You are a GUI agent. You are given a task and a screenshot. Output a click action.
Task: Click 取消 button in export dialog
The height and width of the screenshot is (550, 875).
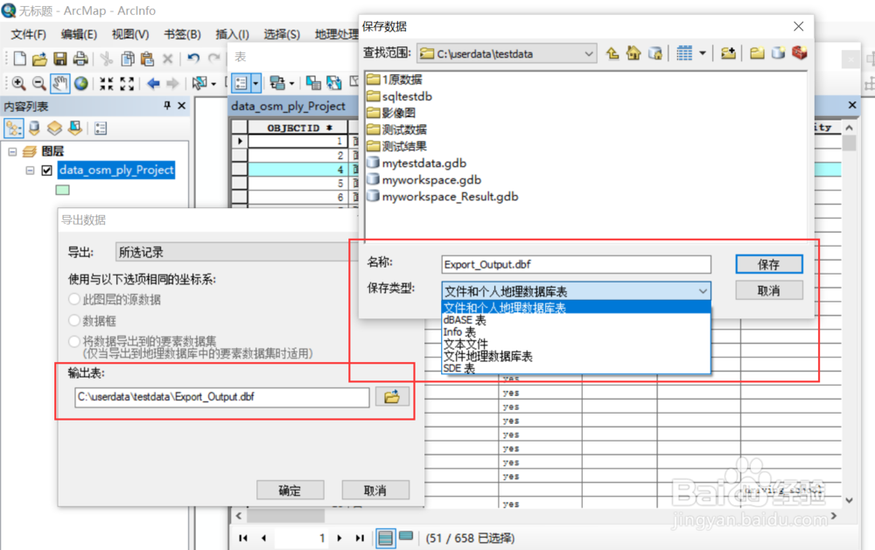pos(375,491)
